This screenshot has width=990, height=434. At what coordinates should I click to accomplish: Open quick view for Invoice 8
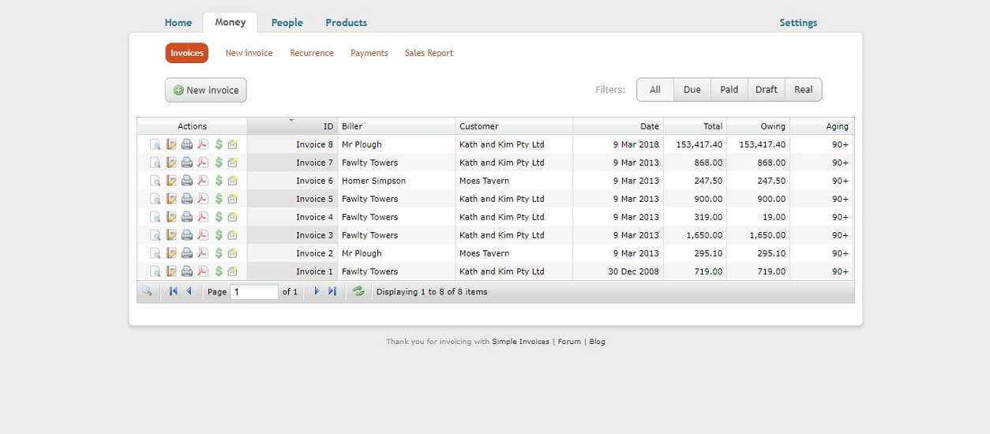[156, 145]
